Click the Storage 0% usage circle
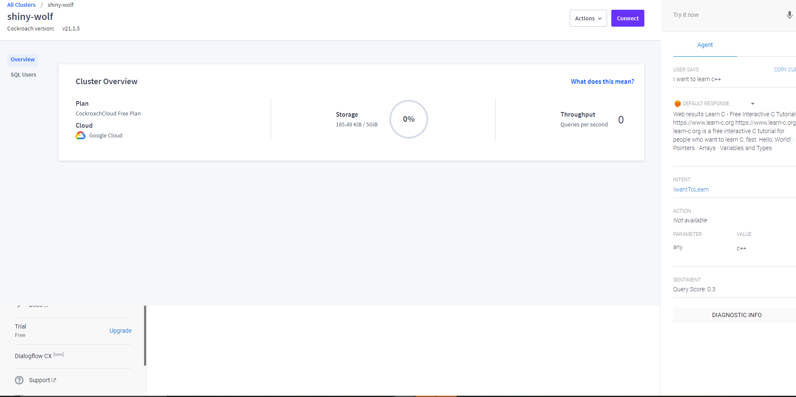The height and width of the screenshot is (397, 796). [x=408, y=119]
